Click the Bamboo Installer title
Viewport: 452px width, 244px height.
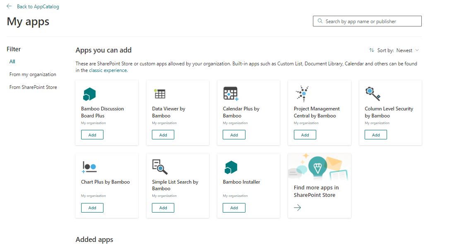click(x=242, y=182)
